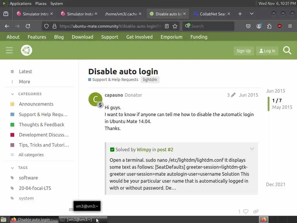Image resolution: width=297 pixels, height=223 pixels.
Task: Open the System menu
Action: point(57,3)
